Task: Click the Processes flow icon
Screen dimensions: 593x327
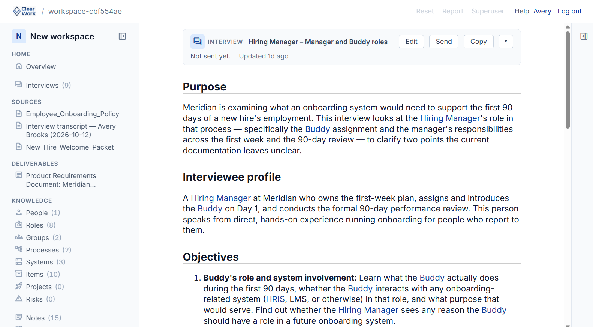Action: 19,249
